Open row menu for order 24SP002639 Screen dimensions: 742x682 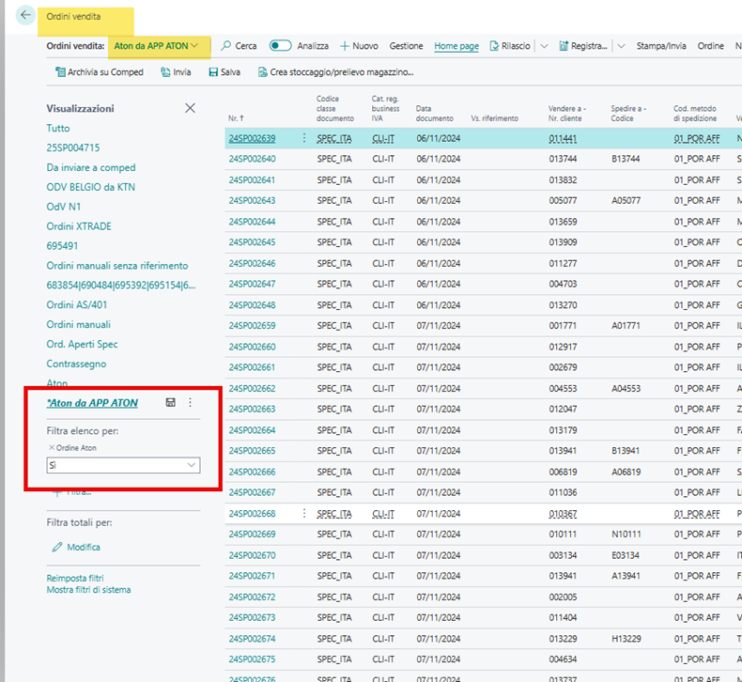pos(303,138)
